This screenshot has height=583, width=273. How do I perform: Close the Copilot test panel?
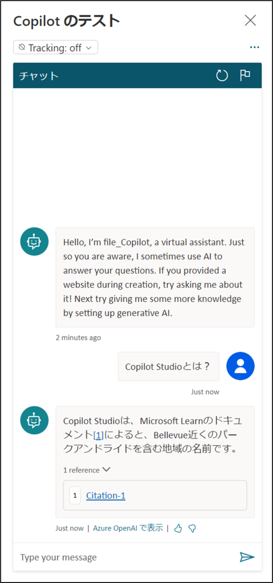click(250, 20)
